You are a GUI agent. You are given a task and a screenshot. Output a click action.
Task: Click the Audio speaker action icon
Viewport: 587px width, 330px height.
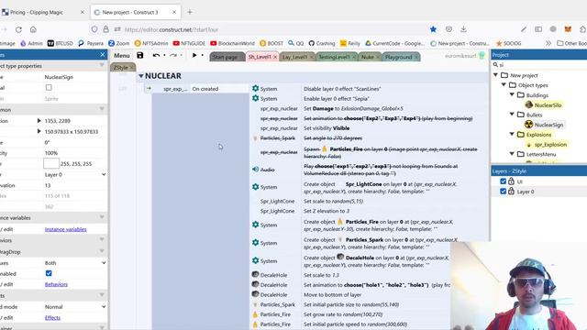point(255,170)
